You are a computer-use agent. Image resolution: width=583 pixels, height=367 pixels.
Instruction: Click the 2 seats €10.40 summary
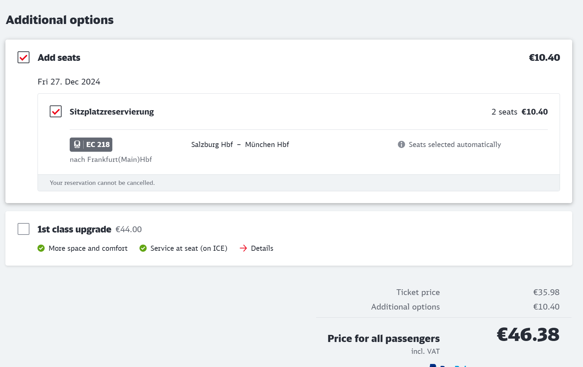(519, 112)
